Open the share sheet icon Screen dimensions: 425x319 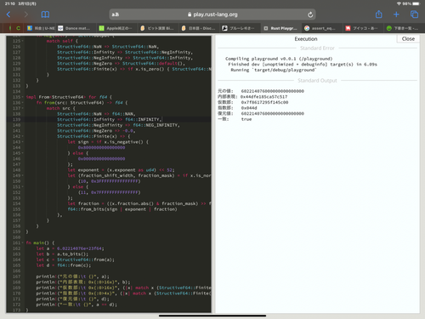point(379,14)
